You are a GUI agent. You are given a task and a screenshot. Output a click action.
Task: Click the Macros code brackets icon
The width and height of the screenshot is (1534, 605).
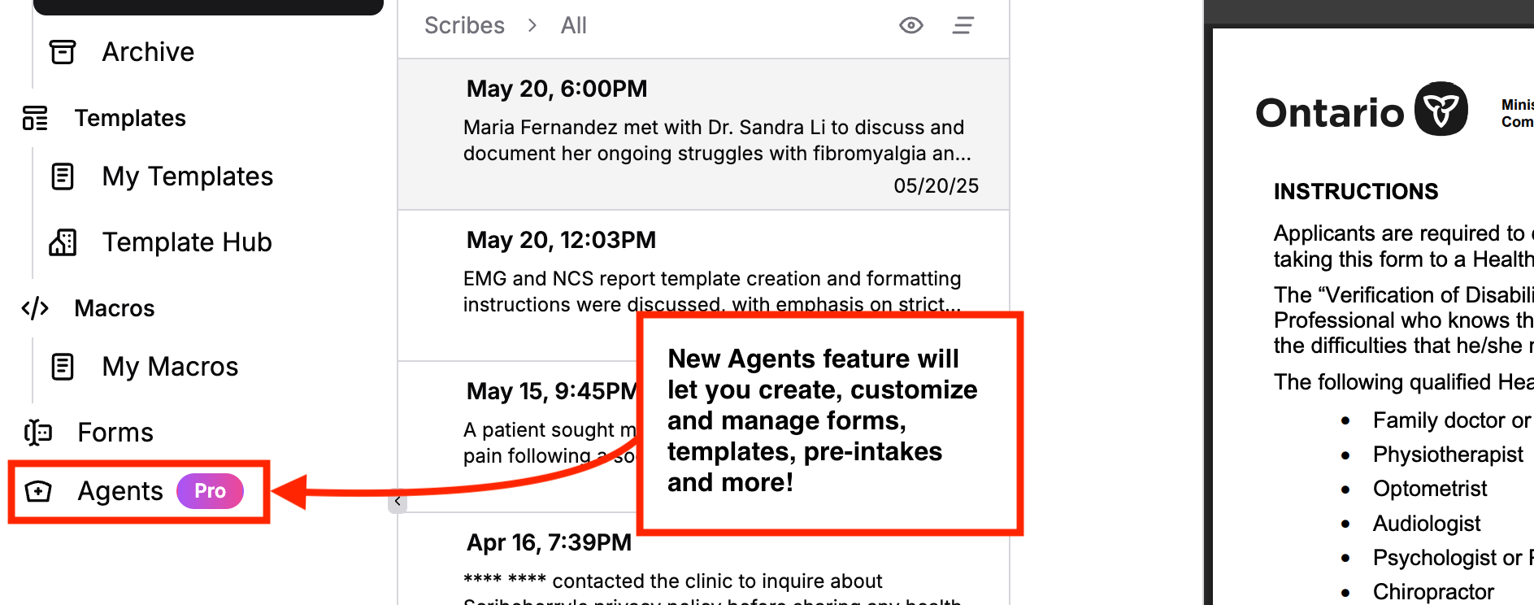(x=35, y=308)
